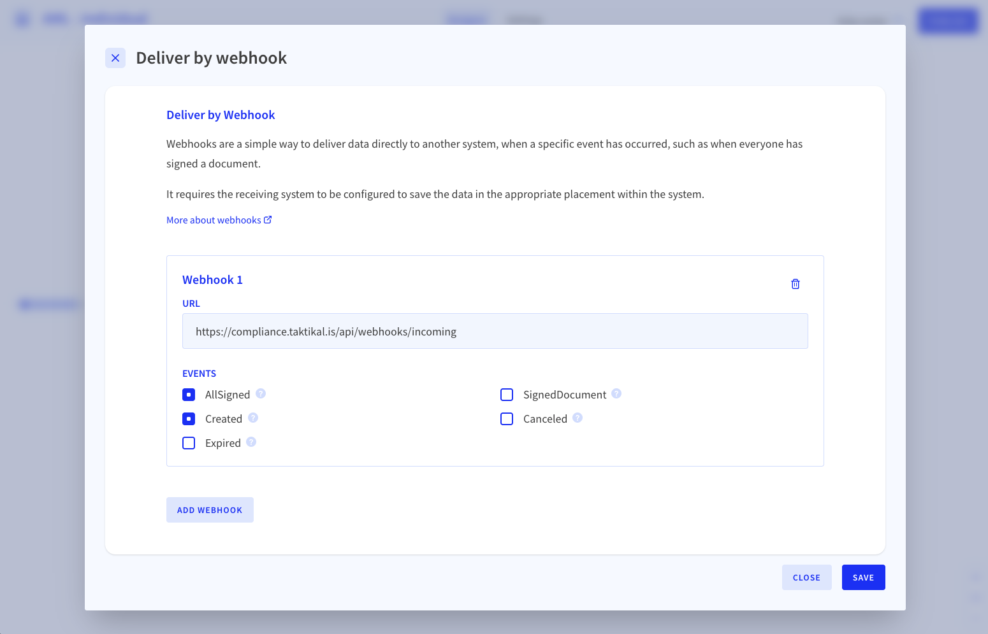
Task: Show help for SignedDocument event
Action: [616, 393]
